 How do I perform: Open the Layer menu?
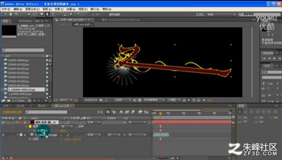(x=47, y=9)
